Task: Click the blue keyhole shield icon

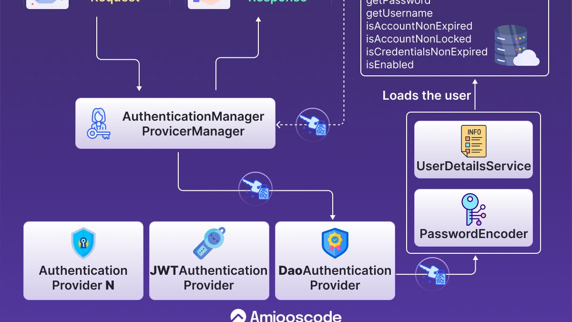Action: (83, 243)
